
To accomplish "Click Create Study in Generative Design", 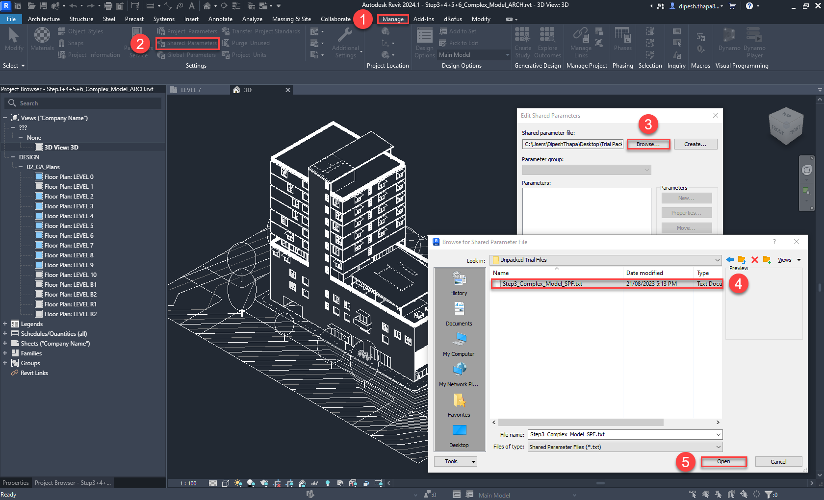I will (522, 42).
